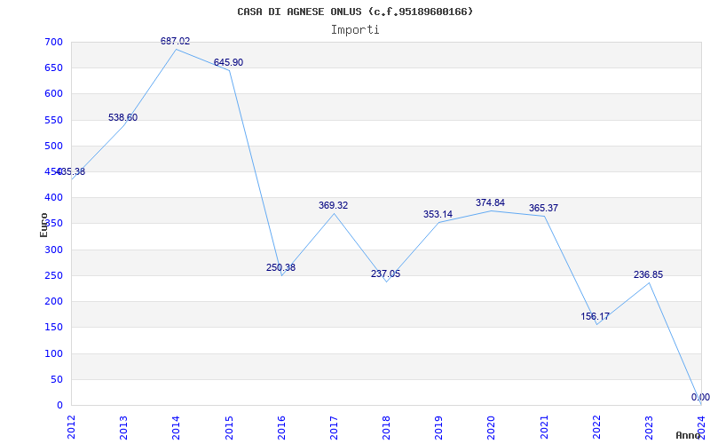Pick the 365.37 data label for 2021
This screenshot has width=710, height=444.
[543, 208]
